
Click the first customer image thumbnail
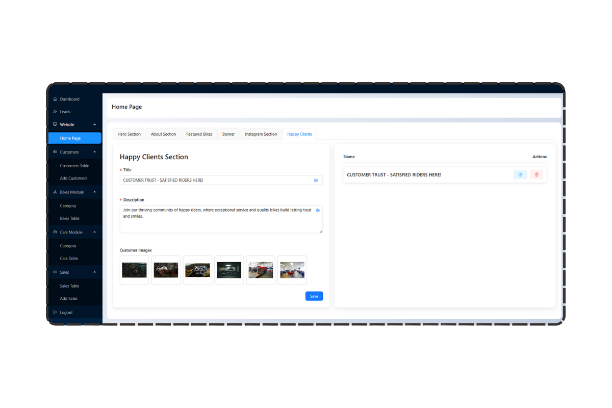pos(135,270)
